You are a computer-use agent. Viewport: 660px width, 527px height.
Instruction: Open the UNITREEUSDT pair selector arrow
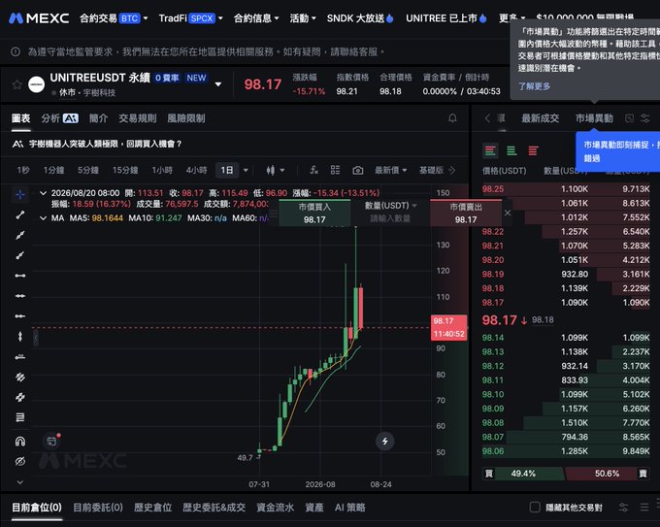[218, 84]
